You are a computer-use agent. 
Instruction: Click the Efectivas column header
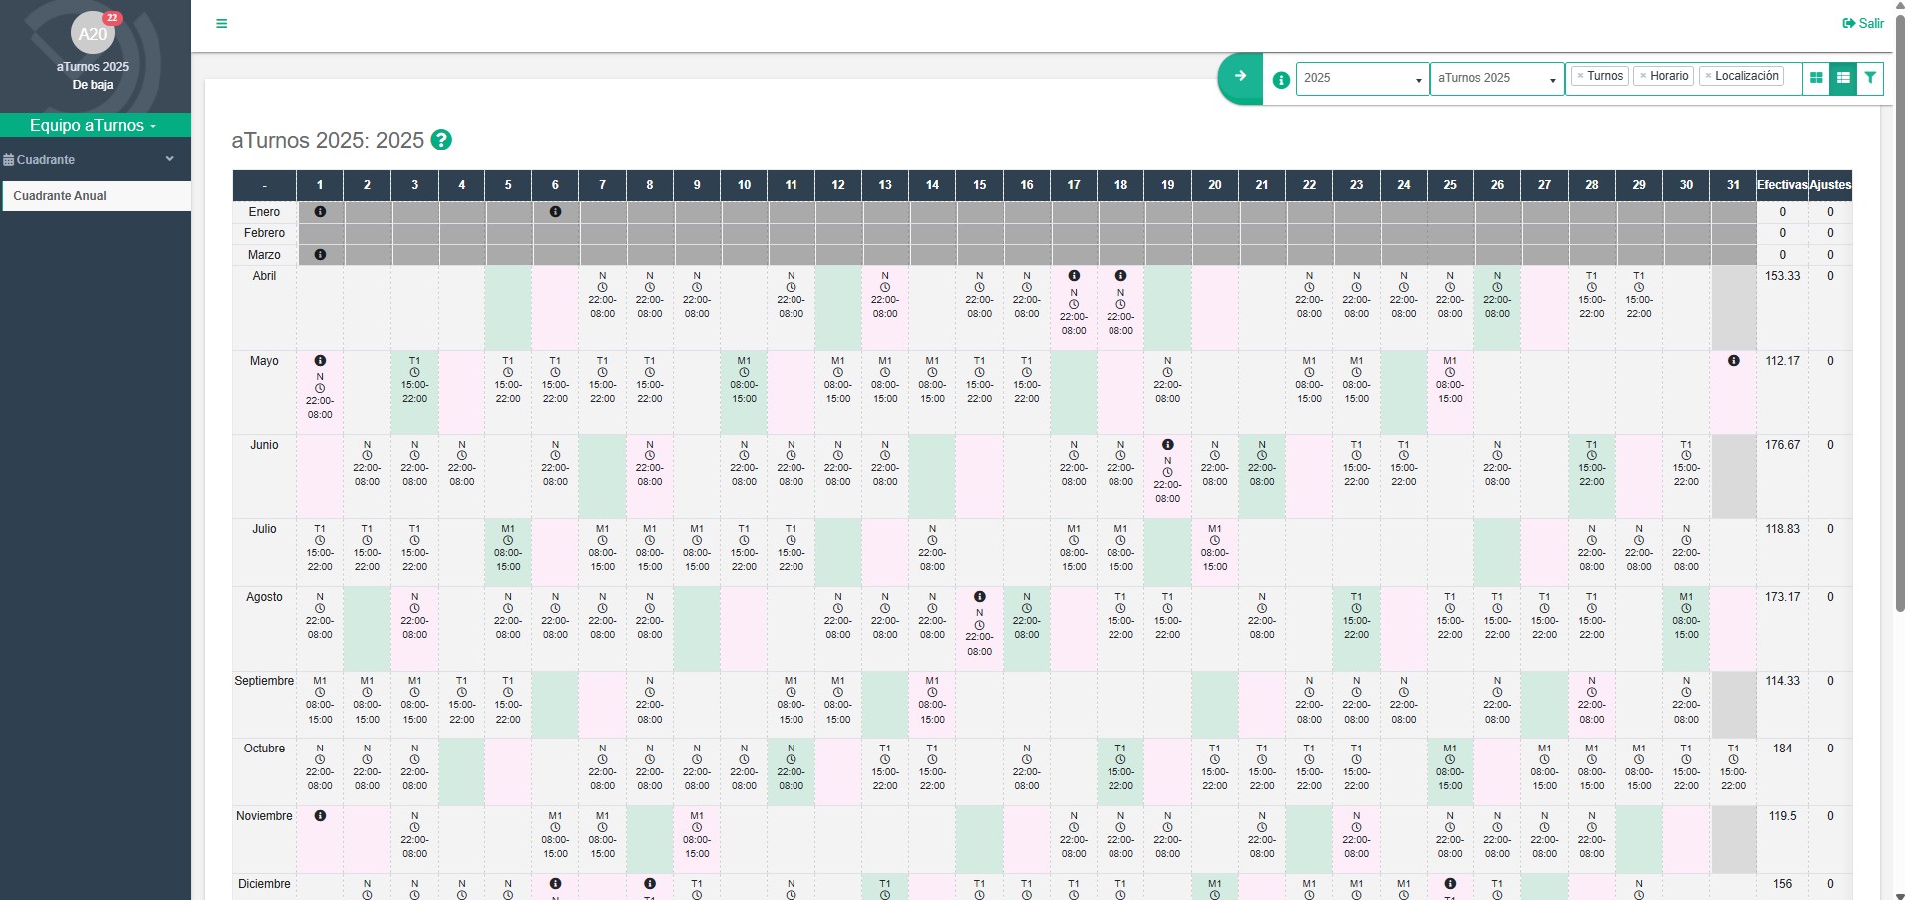coord(1781,185)
